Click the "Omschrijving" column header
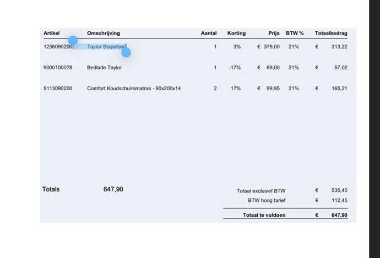 104,33
